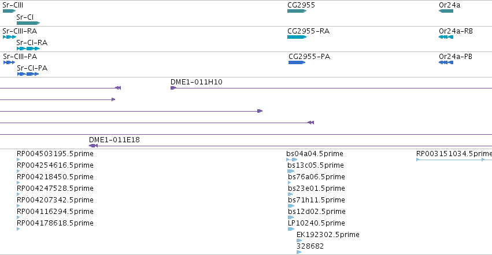This screenshot has width=492, height=255.
Task: Select the Sr-CIII gene arrow glyph
Action: coord(9,11)
